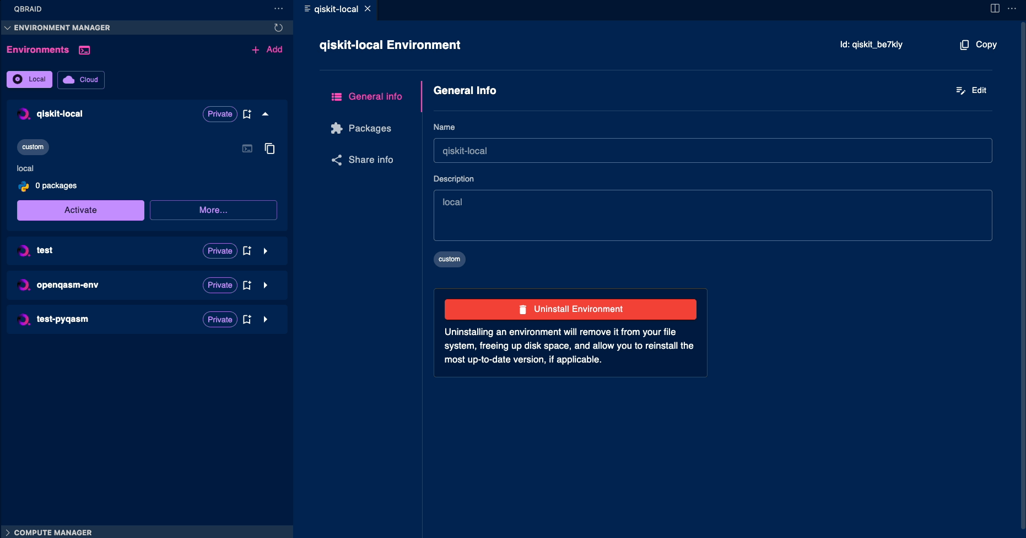Click the custom tag below Description

pyautogui.click(x=450, y=259)
